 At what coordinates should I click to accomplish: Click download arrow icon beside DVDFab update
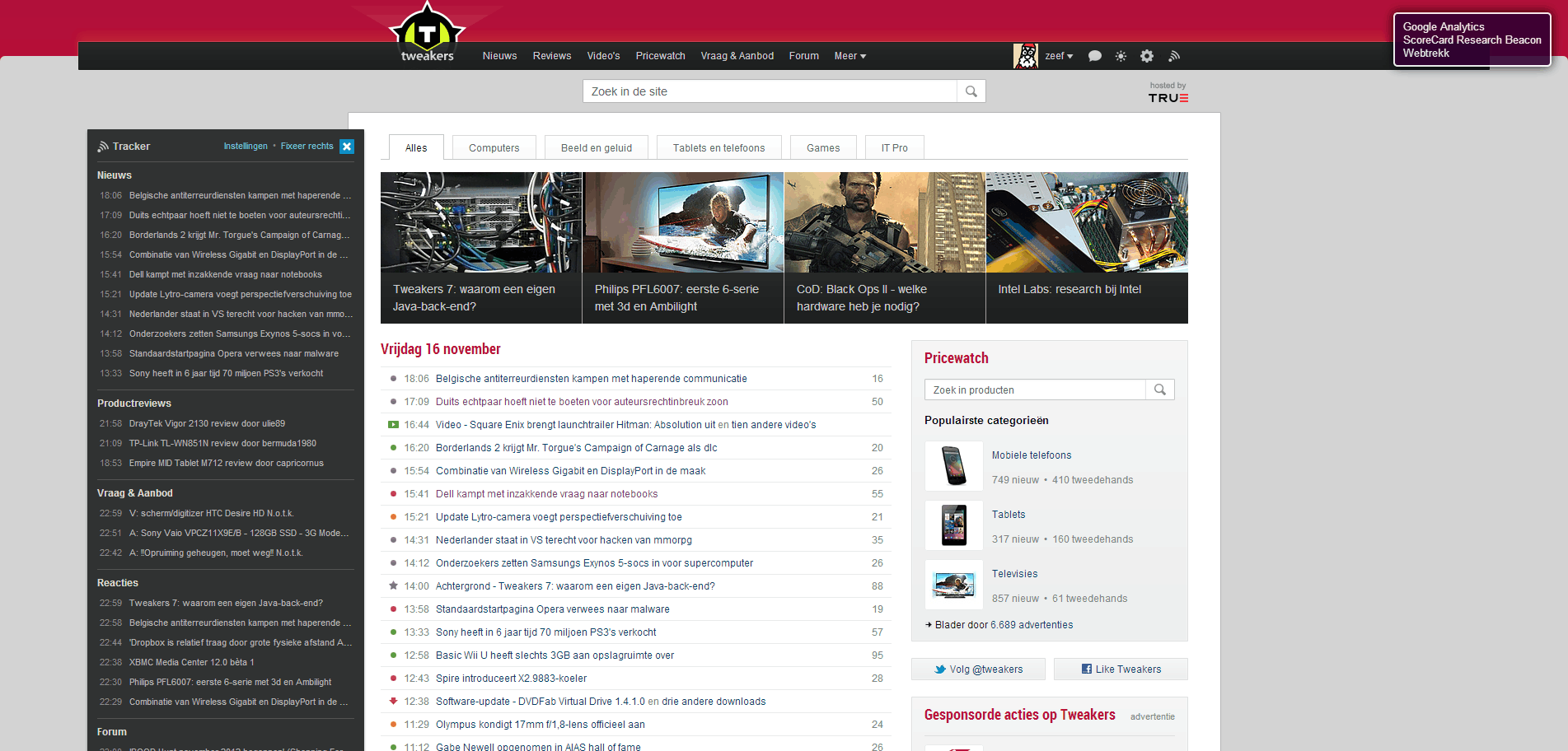pyautogui.click(x=394, y=702)
